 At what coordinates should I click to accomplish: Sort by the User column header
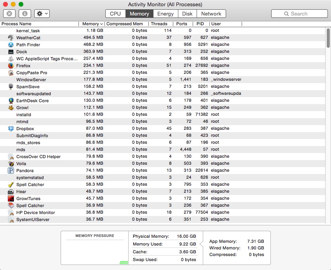(225, 24)
